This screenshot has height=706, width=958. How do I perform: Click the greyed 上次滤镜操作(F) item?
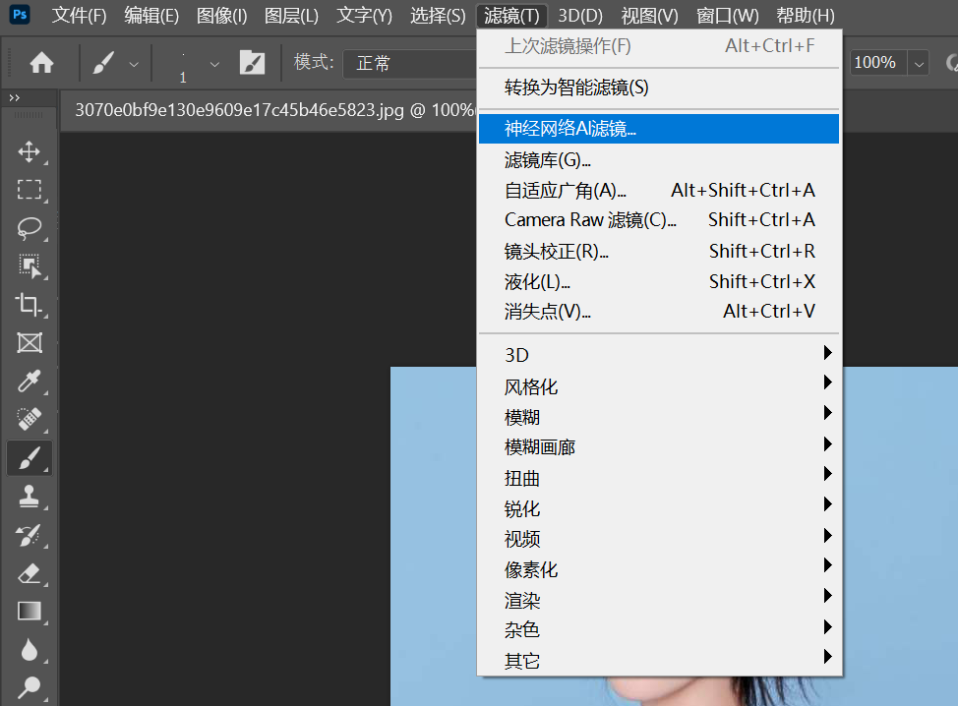click(x=659, y=46)
